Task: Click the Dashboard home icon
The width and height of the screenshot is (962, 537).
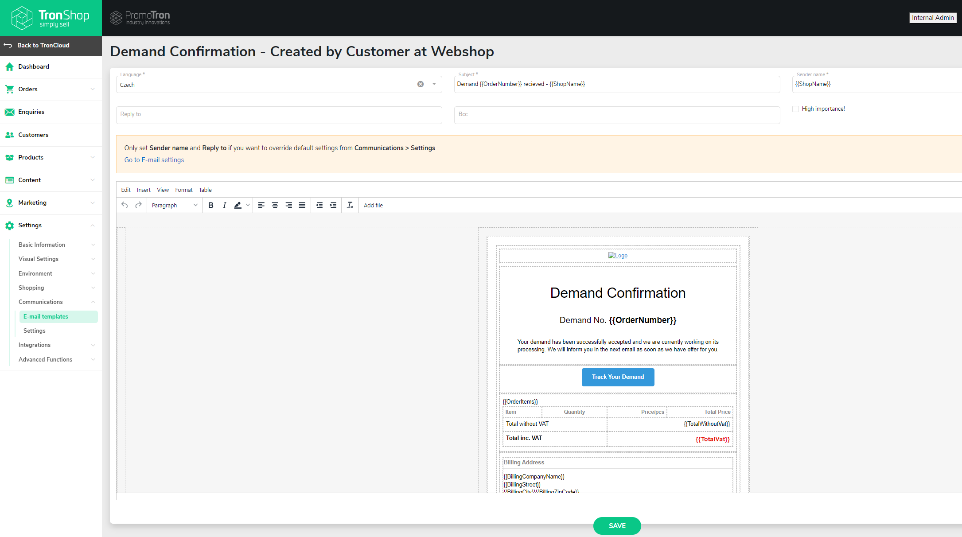Action: (9, 67)
